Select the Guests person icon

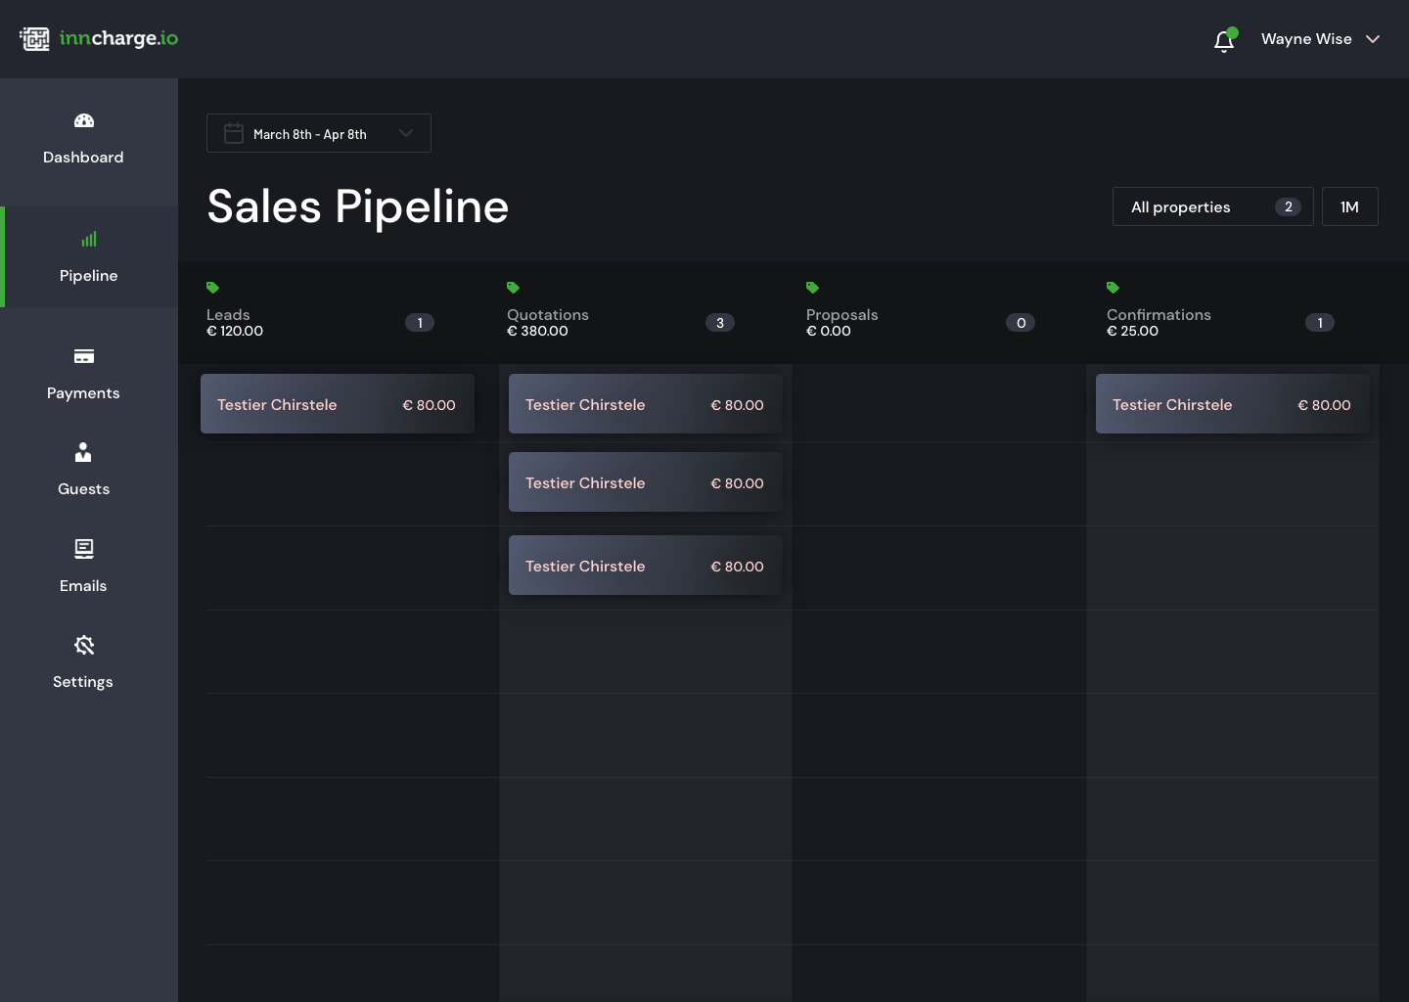point(83,452)
